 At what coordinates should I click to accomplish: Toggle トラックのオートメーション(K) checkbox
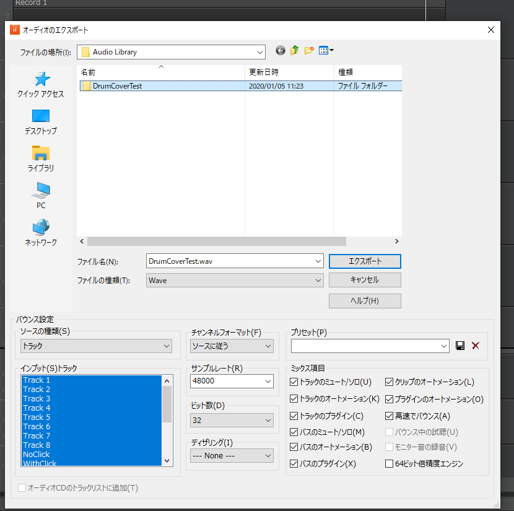click(294, 398)
